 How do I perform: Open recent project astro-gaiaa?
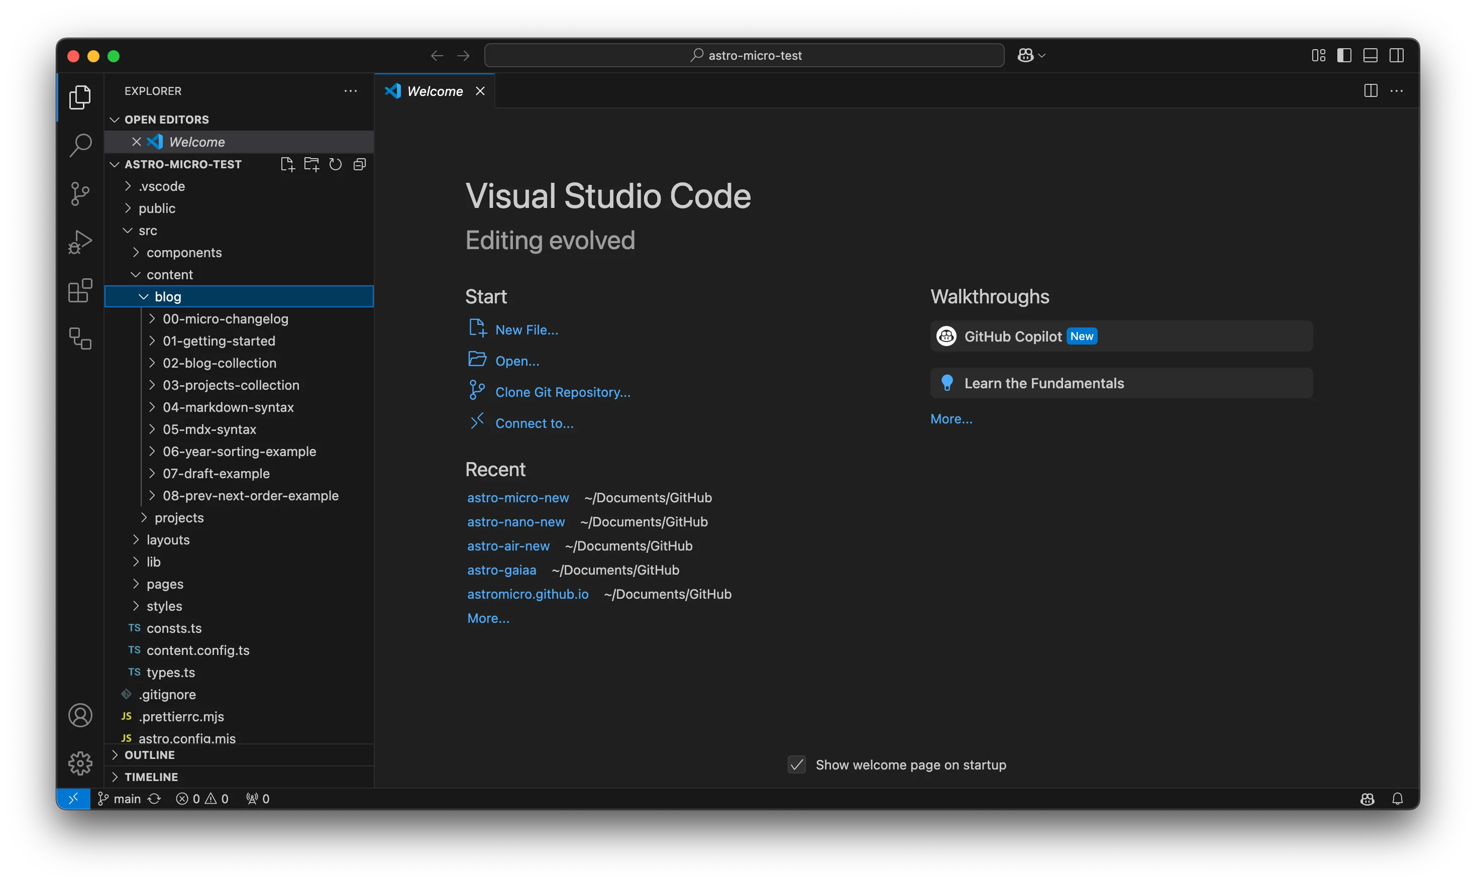pos(501,570)
